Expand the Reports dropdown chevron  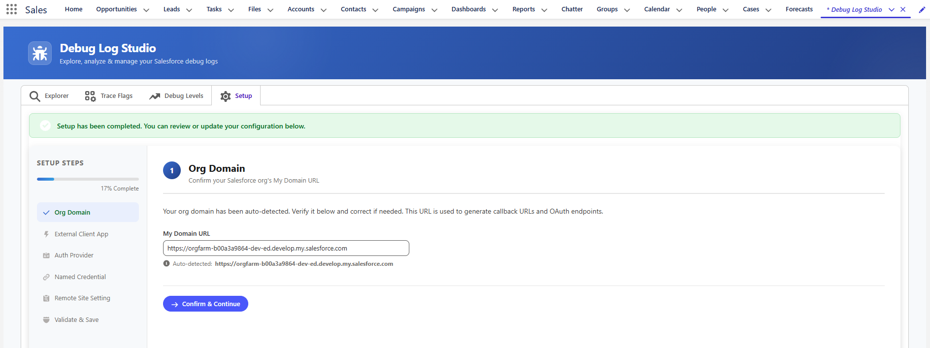click(544, 10)
